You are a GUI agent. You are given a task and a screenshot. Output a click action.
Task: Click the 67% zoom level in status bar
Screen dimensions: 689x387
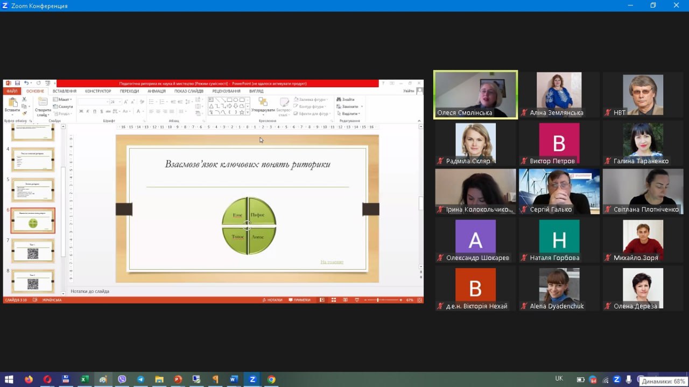pyautogui.click(x=410, y=300)
